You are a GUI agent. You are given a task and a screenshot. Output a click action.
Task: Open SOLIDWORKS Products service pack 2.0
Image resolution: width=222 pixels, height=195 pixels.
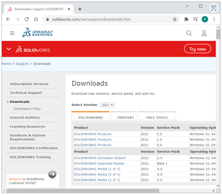[x=93, y=134]
